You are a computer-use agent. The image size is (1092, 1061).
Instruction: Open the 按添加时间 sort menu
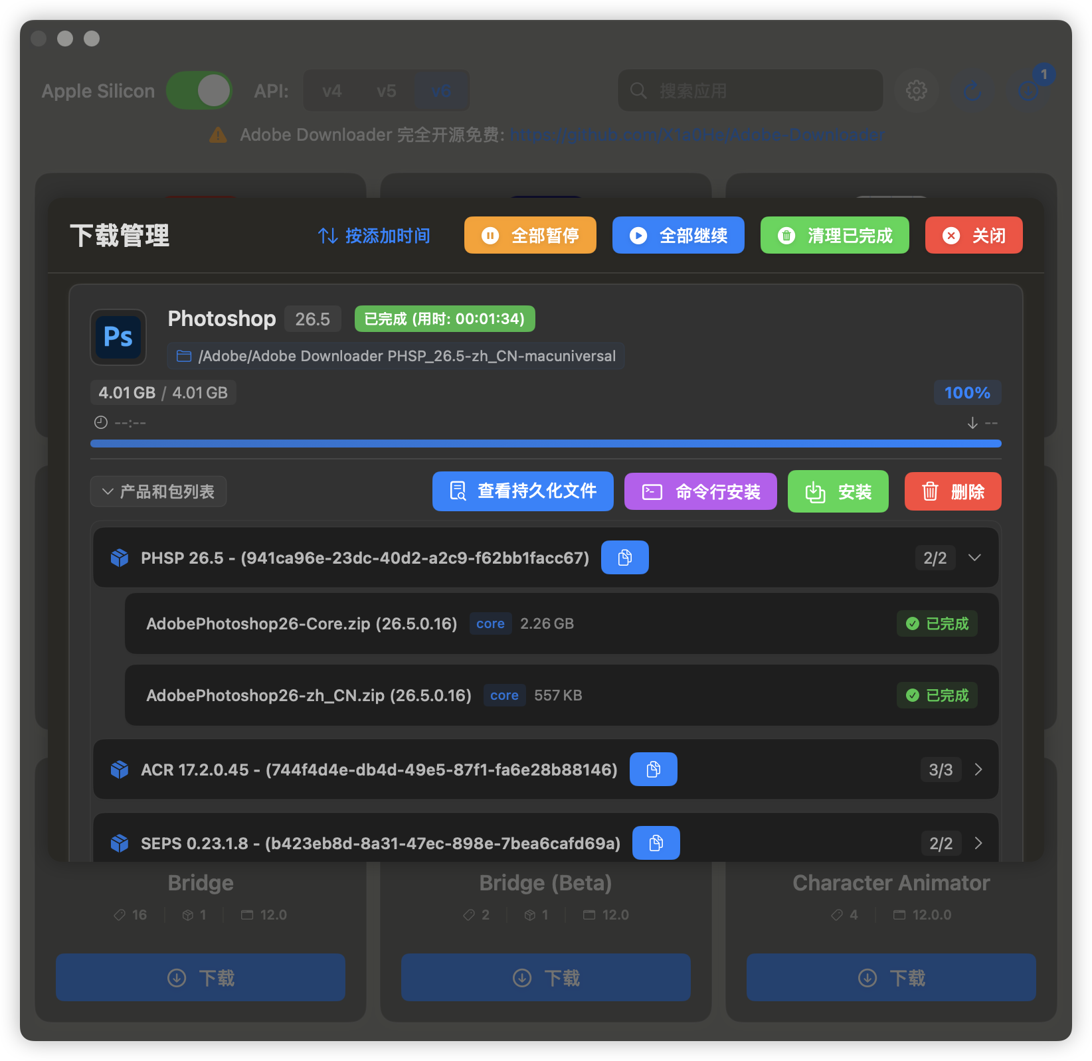(374, 236)
